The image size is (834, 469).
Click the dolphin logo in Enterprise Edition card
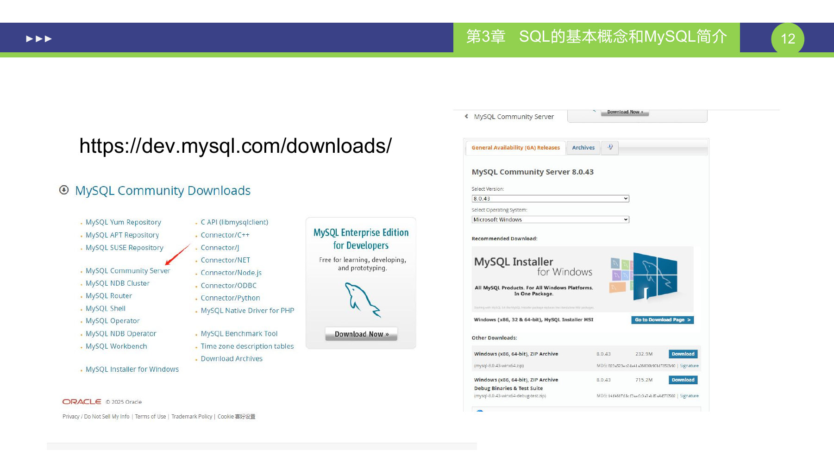(362, 300)
